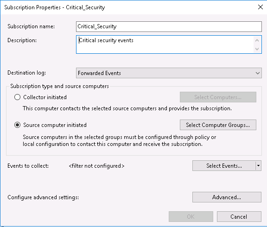Click the Description scrollbar up arrow
The width and height of the screenshot is (267, 227).
[257, 40]
